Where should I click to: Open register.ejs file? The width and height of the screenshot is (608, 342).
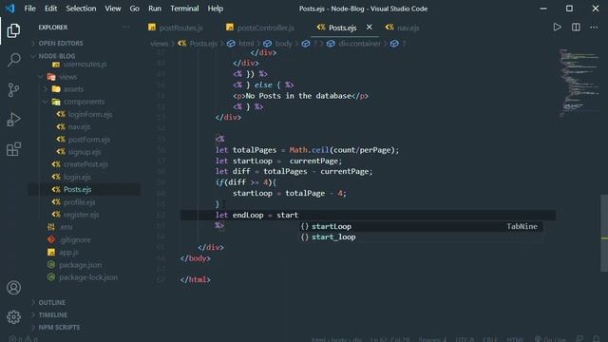pyautogui.click(x=81, y=215)
